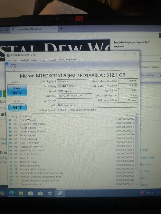Select the Available Spare Threshold row
Image resolution: width=161 pixels, height=214 pixels.
pos(71,131)
